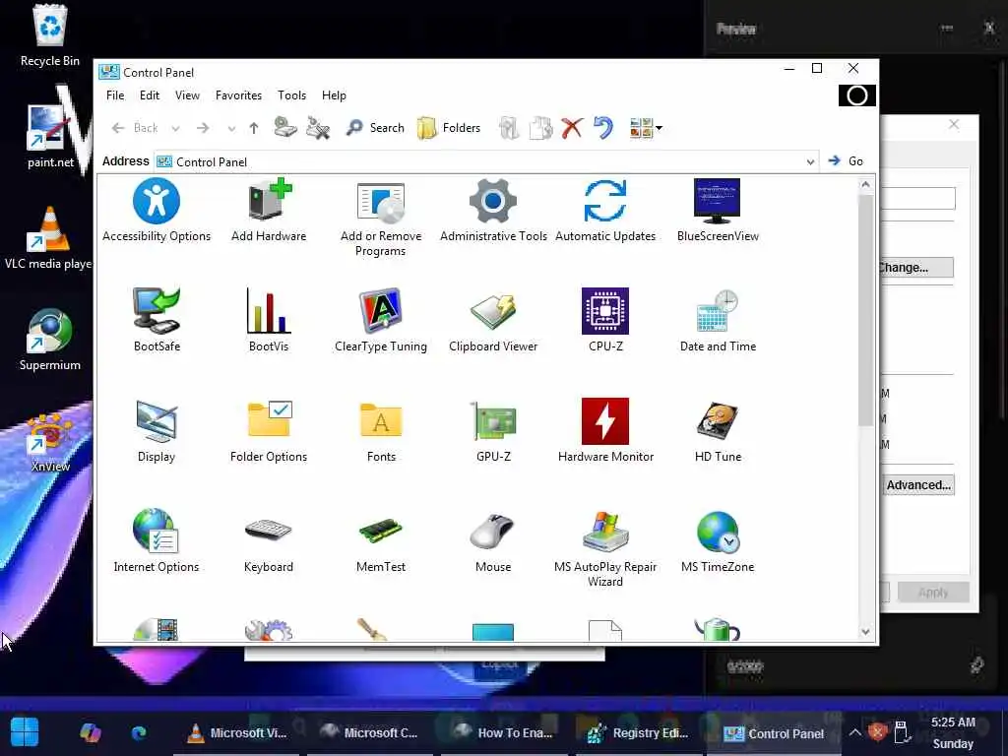Open Display settings applet

click(x=157, y=431)
